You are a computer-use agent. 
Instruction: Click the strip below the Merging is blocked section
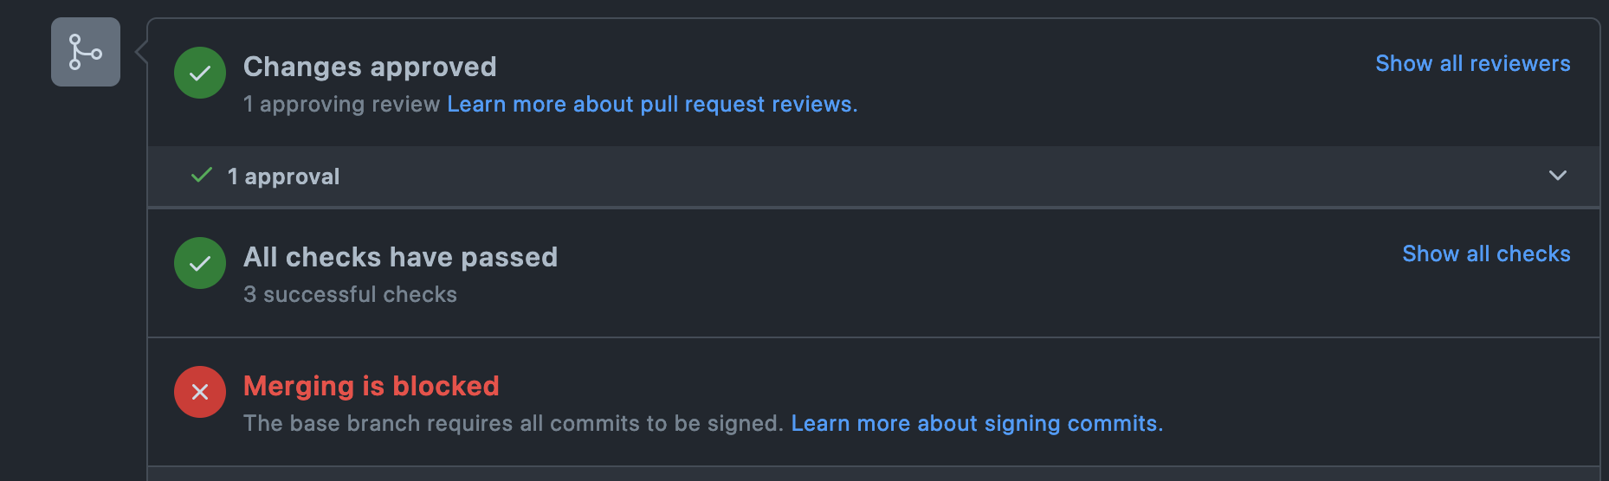point(874,474)
